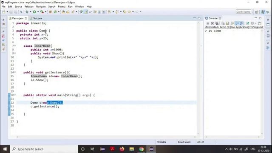
Task: Click the Writable status bar entry
Action: coord(161,142)
